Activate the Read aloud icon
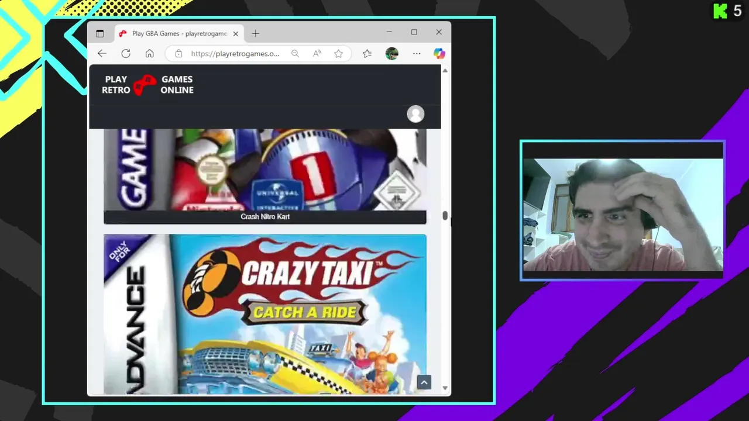This screenshot has width=749, height=421. tap(317, 54)
